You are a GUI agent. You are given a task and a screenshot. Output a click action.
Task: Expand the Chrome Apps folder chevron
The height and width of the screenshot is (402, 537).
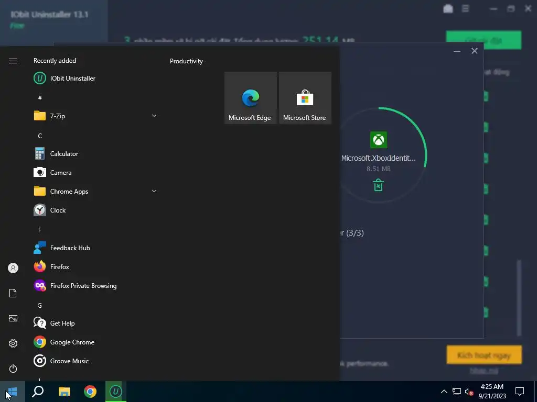[x=154, y=191]
